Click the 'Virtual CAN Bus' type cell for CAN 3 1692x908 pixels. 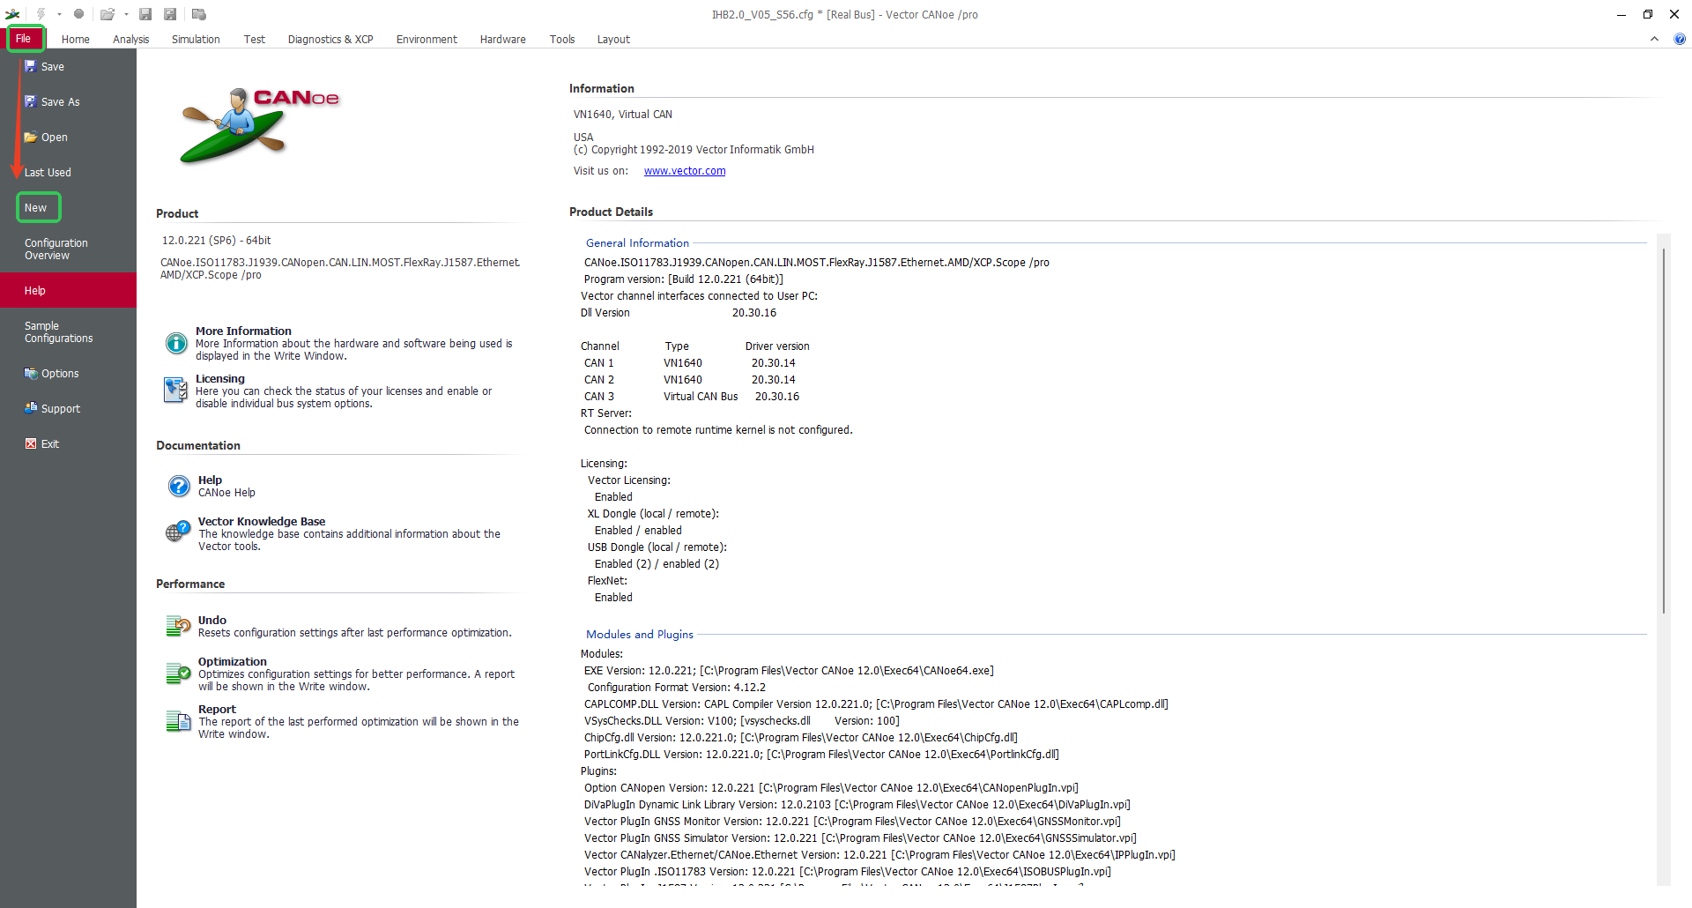tap(701, 397)
